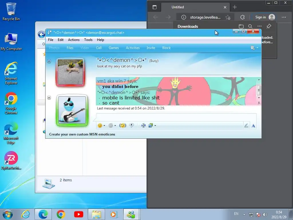Viewport: 293px width, 220px height.
Task: Select ZipRarArchiver desktop shortcut
Action: pos(11,160)
